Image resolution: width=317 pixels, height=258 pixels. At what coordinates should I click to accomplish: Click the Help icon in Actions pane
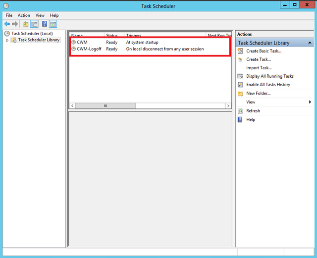240,120
